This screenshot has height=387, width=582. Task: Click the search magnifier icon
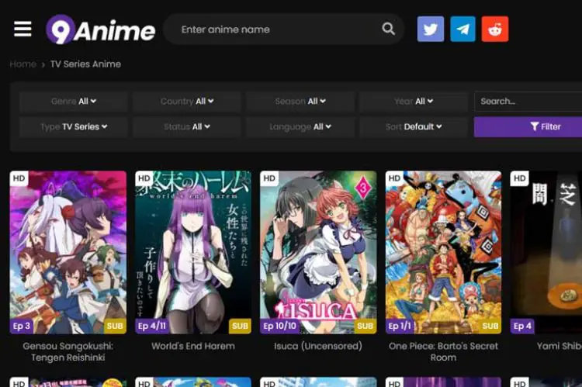(388, 29)
